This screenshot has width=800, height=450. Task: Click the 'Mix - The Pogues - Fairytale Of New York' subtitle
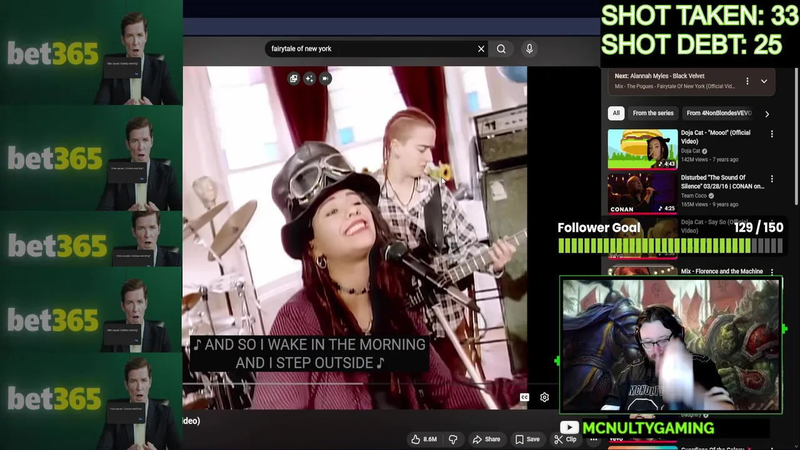[x=675, y=86]
